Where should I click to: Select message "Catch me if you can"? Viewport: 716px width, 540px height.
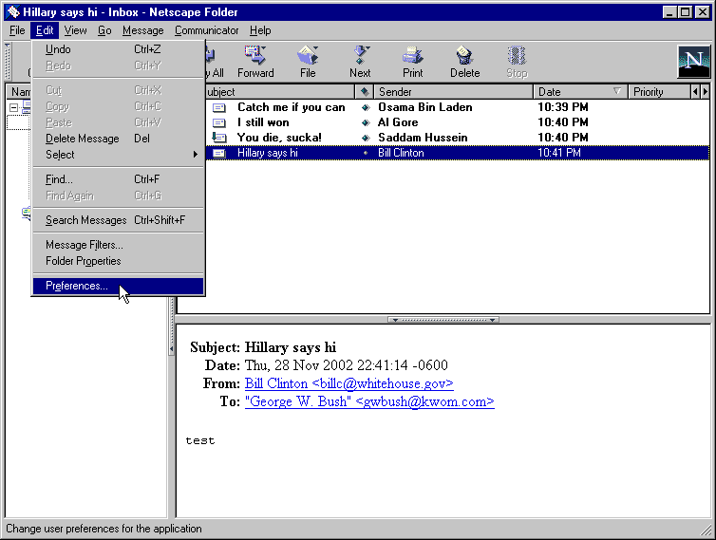click(x=292, y=107)
